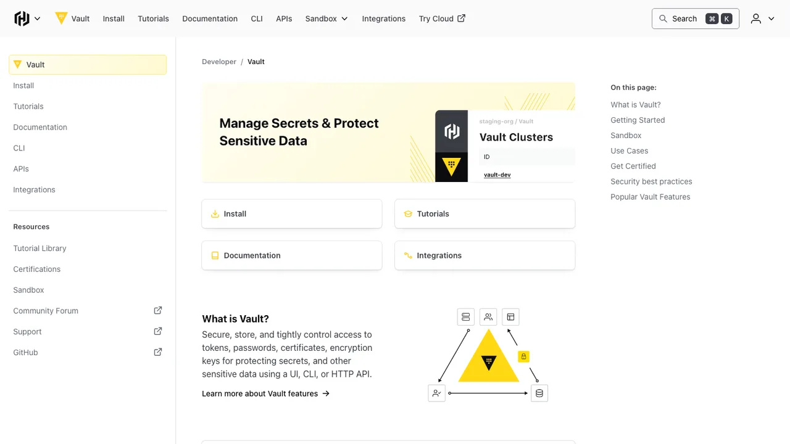790x444 pixels.
Task: Open Documentation in the left sidebar
Action: point(40,127)
